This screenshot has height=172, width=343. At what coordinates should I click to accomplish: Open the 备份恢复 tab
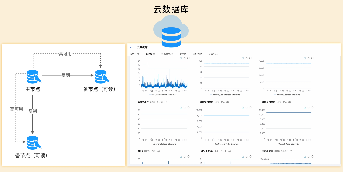pos(197,54)
